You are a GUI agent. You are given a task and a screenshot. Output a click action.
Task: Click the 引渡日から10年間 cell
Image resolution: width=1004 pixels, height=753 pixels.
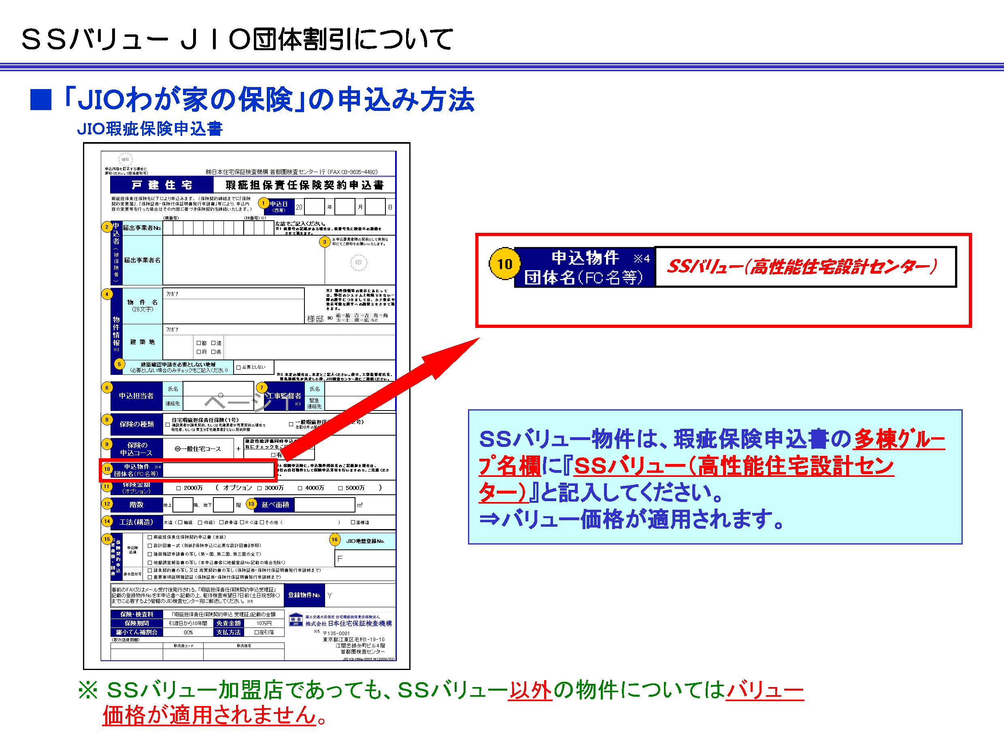pos(188,623)
